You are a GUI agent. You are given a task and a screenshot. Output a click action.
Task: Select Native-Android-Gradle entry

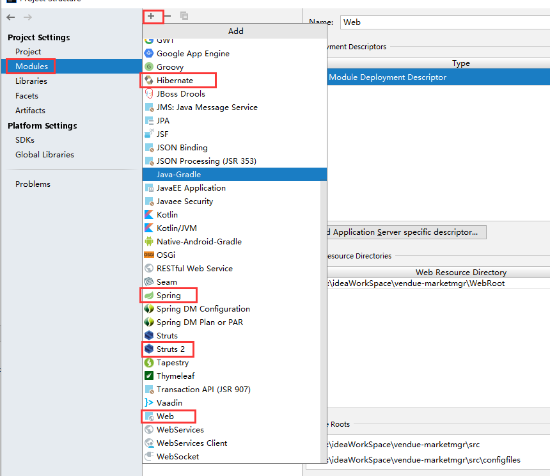(232, 242)
